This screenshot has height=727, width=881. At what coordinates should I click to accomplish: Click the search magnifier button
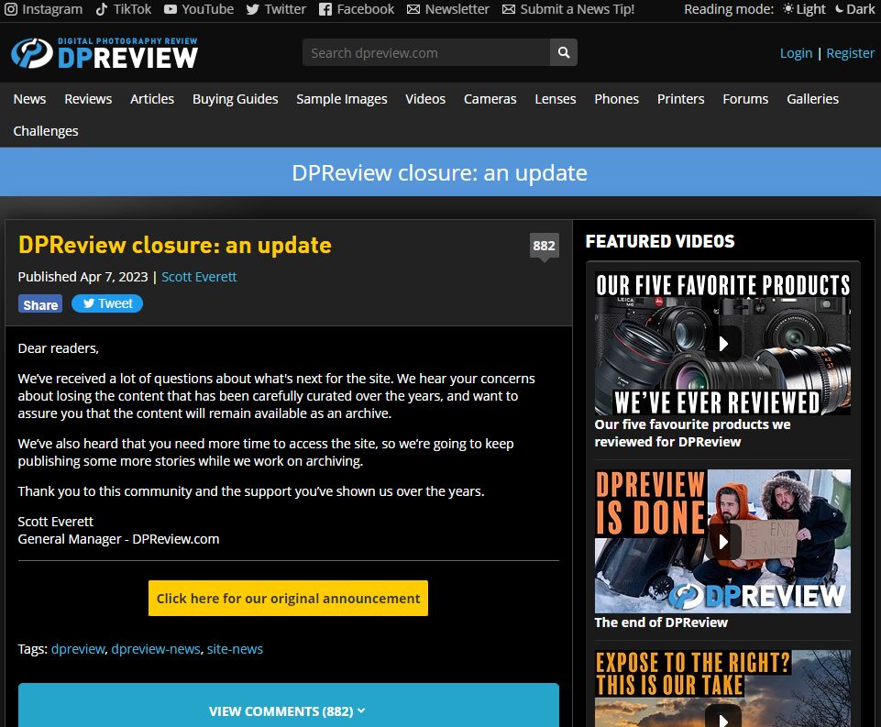pyautogui.click(x=564, y=52)
